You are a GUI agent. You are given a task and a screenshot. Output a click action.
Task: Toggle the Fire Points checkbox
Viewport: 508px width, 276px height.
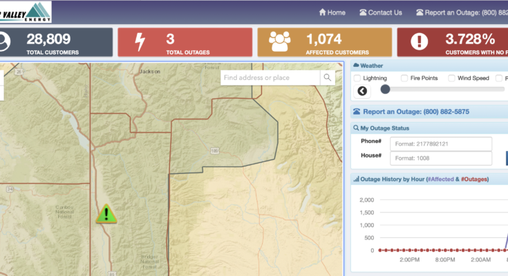point(404,79)
